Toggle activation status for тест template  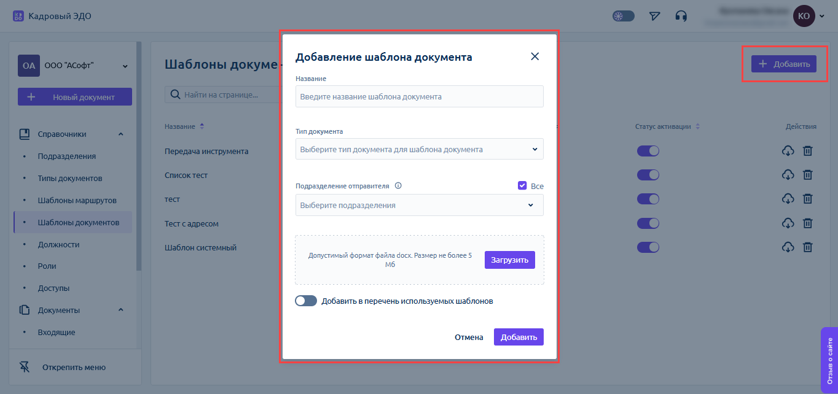(648, 199)
